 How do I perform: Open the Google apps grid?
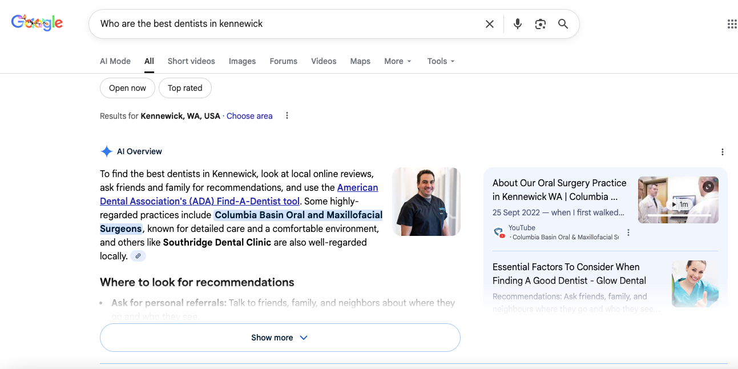coord(731,23)
